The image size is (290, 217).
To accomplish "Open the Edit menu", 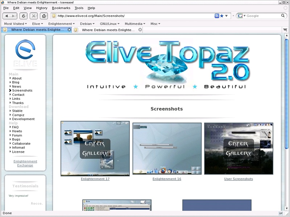I will (x=16, y=8).
